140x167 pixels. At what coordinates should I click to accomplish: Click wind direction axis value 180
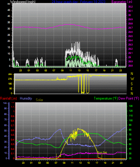[10, 84]
